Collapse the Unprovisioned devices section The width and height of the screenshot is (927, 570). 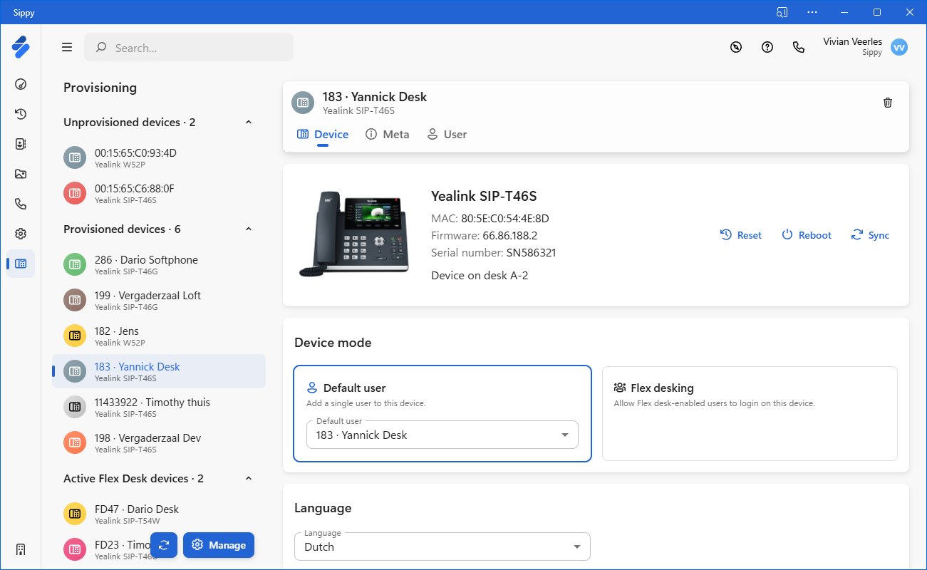(x=249, y=123)
